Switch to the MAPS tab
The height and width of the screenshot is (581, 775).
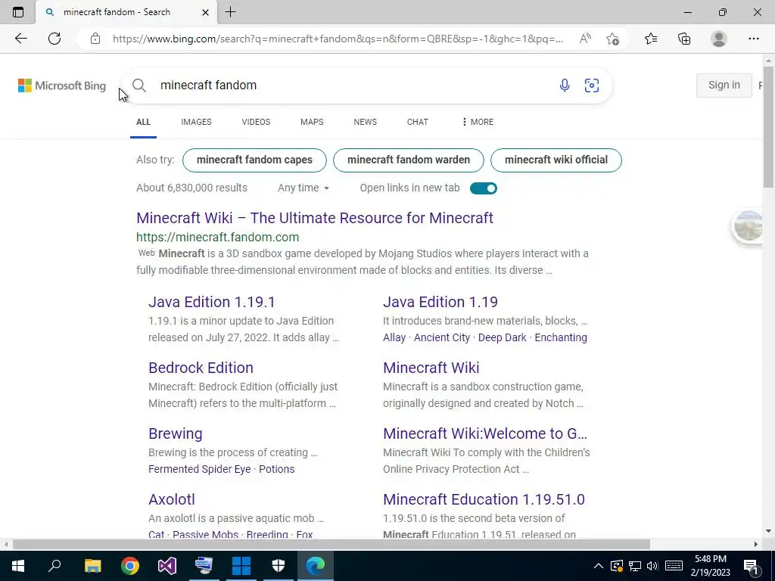pos(312,122)
